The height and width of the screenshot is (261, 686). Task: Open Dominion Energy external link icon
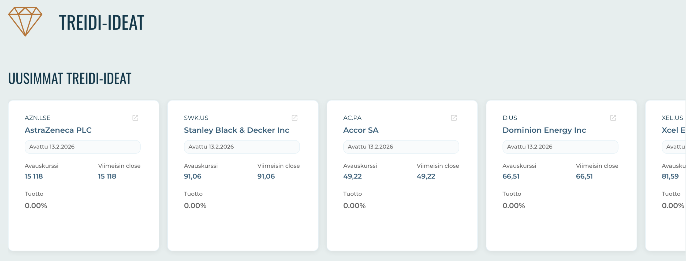click(x=613, y=118)
